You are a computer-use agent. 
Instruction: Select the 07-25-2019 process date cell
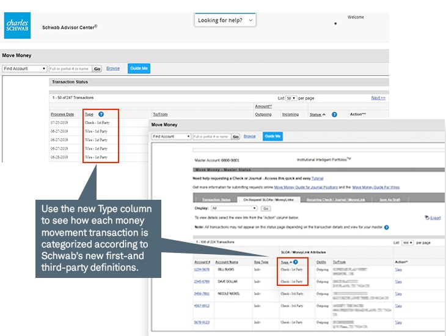(59, 123)
